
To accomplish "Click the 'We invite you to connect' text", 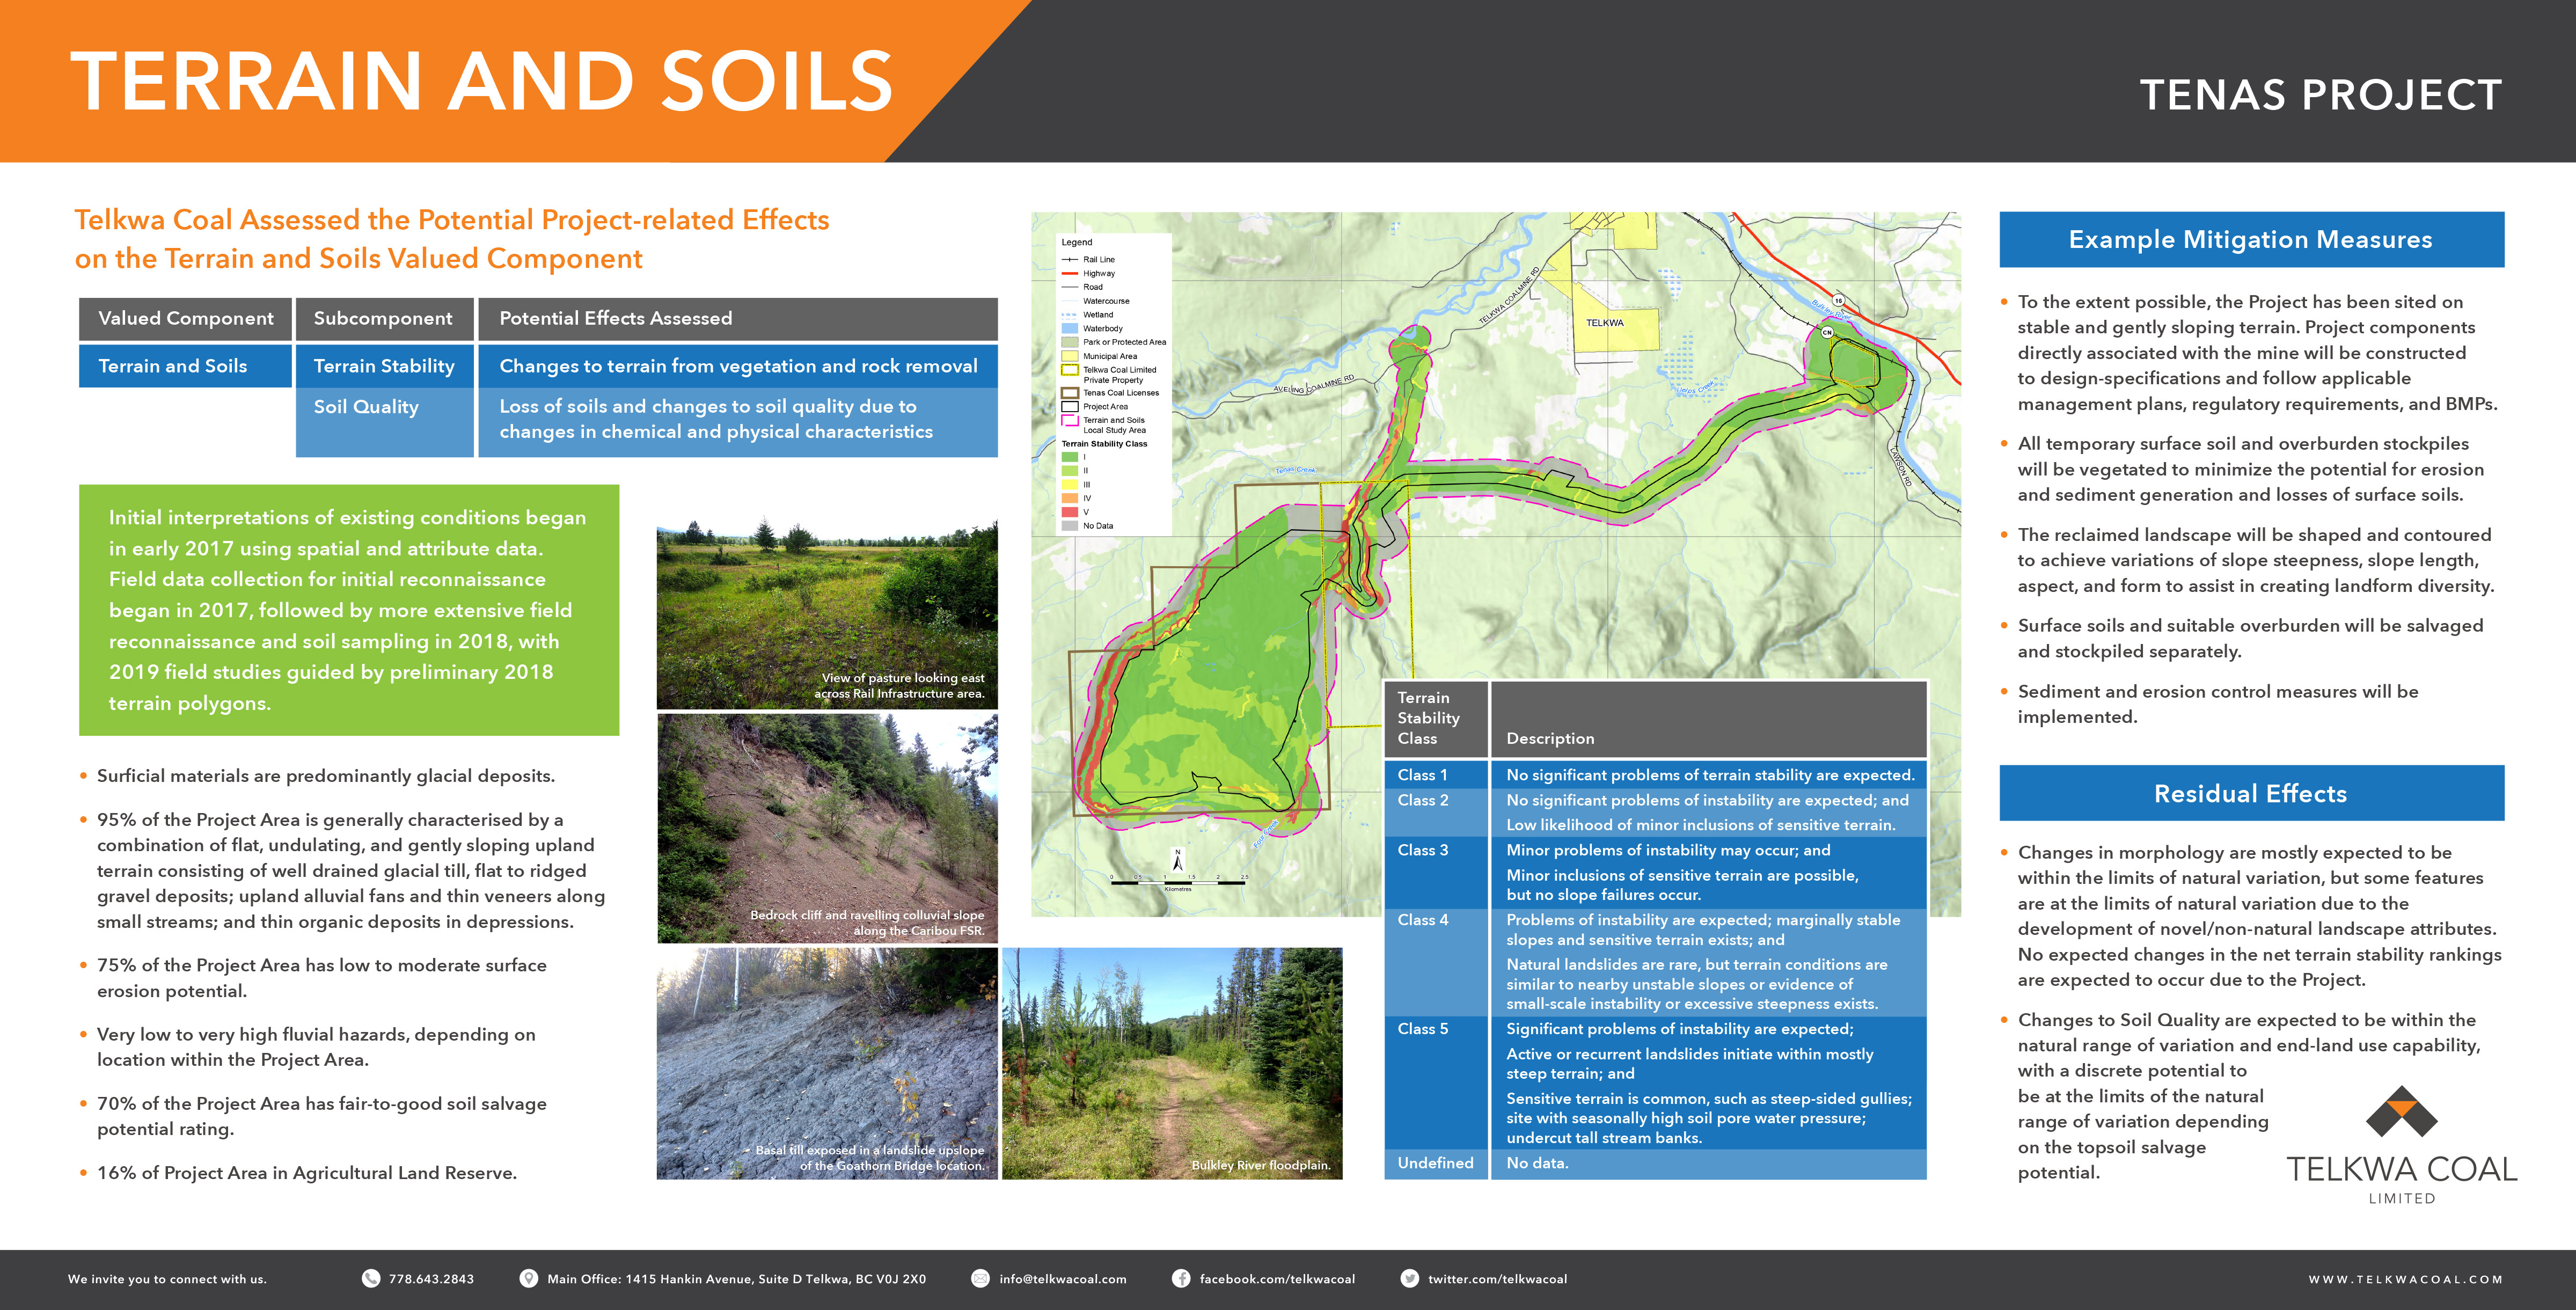I will click(x=167, y=1279).
